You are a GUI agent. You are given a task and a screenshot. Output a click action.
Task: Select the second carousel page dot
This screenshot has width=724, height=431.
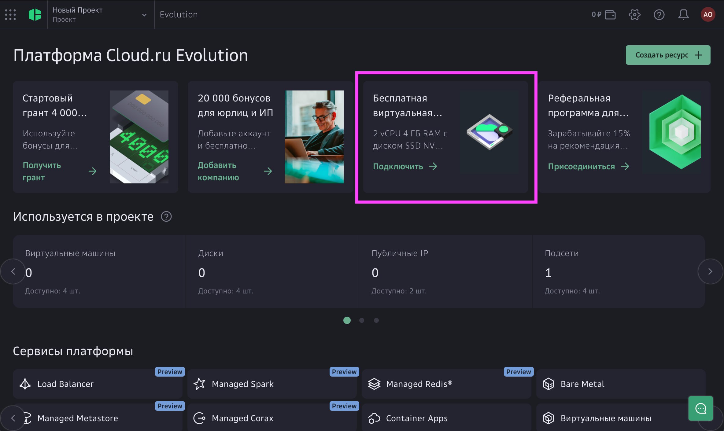pyautogui.click(x=362, y=320)
